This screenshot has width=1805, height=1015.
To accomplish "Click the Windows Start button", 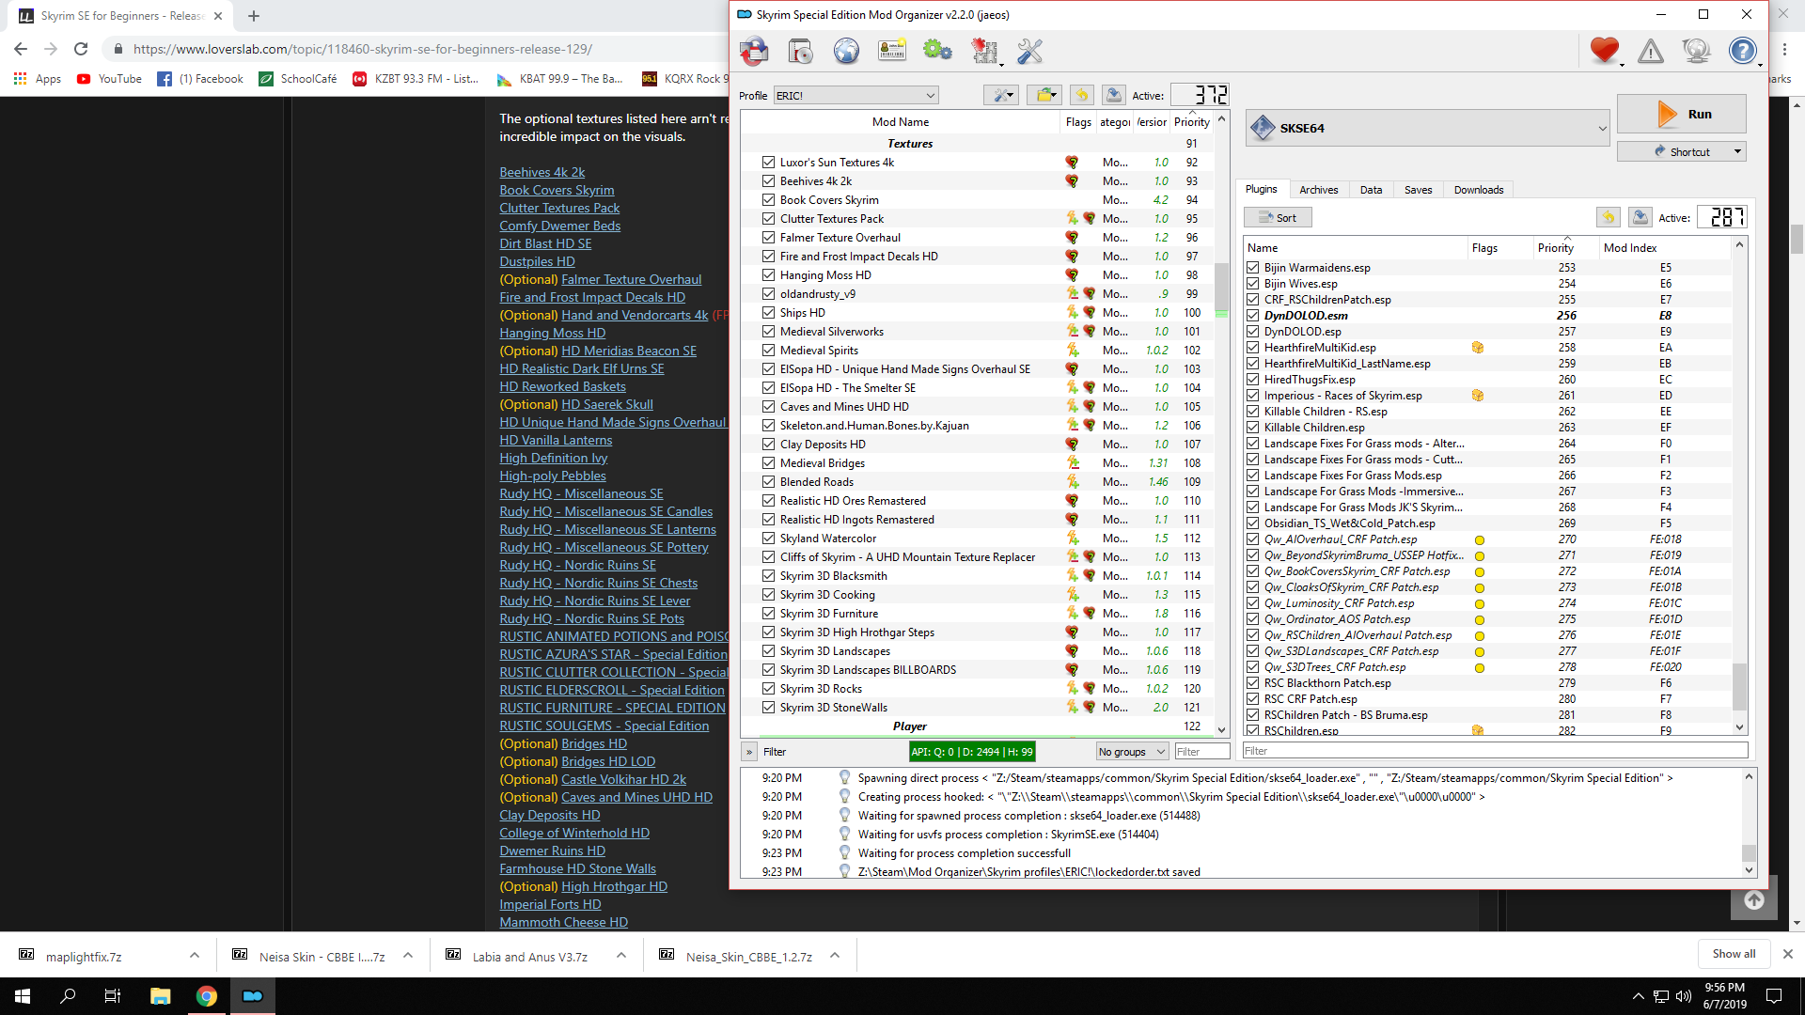I will click(23, 996).
